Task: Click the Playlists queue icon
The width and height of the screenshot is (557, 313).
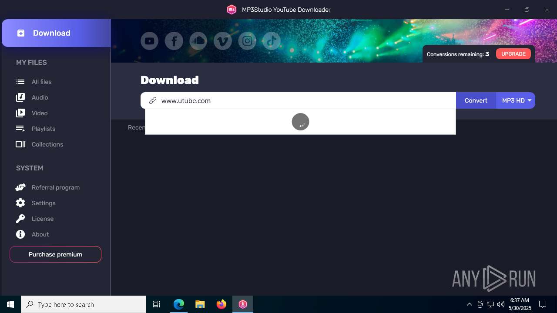Action: [x=20, y=129]
